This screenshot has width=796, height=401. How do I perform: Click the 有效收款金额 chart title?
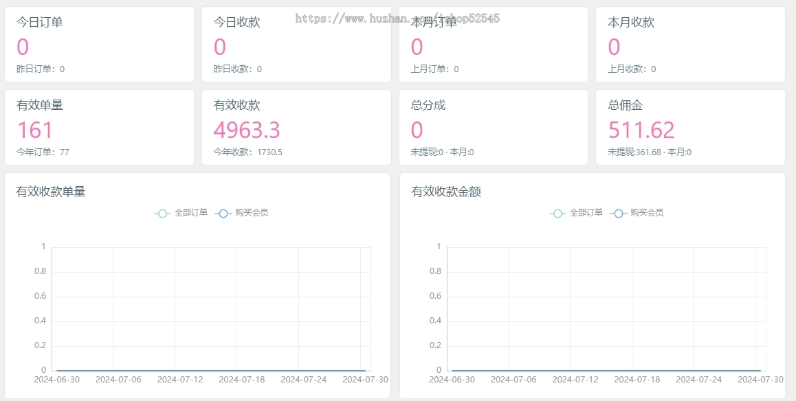446,192
